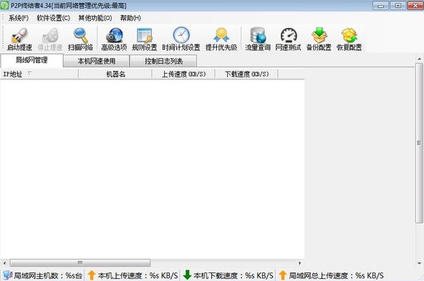
Task: Click the horizontal scrollbar thumb
Action: [x=80, y=263]
